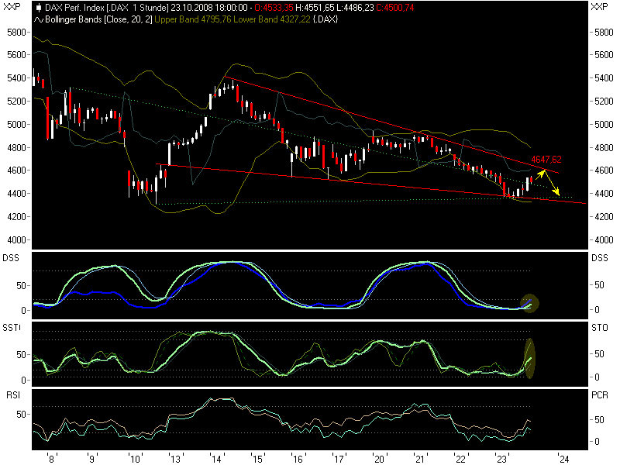Select the DAX Perf. Index chart title

74,8
